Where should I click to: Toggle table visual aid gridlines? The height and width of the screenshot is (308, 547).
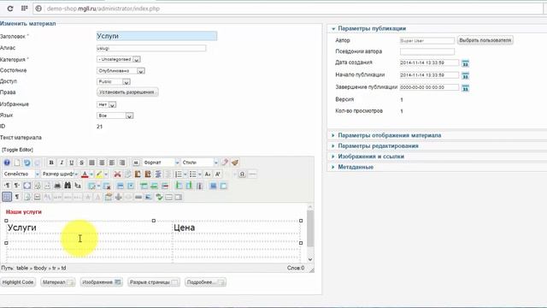7,197
